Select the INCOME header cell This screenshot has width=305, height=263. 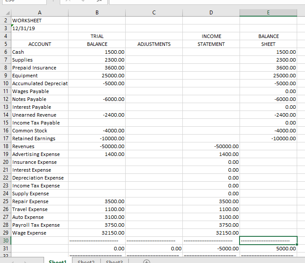211,36
